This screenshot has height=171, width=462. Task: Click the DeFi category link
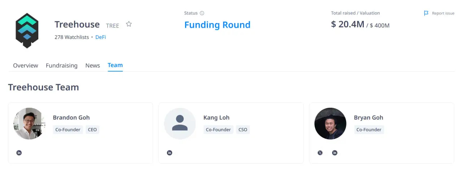(x=100, y=37)
